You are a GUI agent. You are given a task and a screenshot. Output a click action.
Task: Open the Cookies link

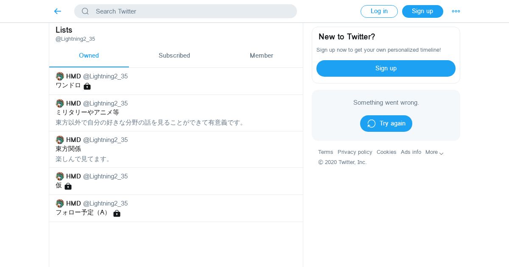[386, 152]
